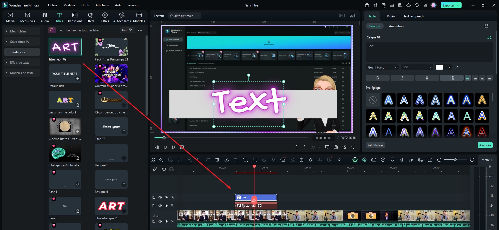This screenshot has height=230, width=499.
Task: Open the Affichage menu
Action: (102, 5)
